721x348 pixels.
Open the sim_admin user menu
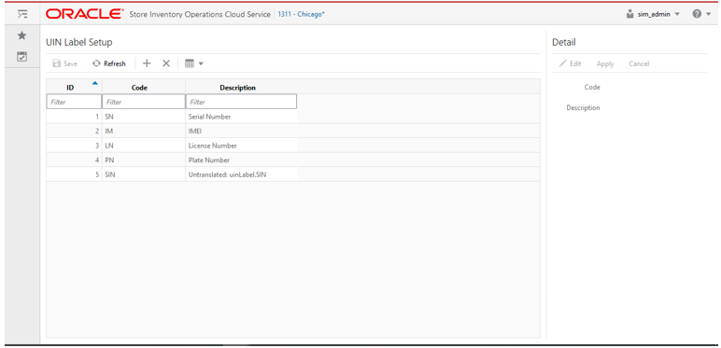[x=653, y=14]
